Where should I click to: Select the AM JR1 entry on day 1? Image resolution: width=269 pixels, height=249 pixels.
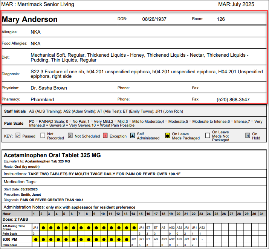pyautogui.click(x=35, y=227)
